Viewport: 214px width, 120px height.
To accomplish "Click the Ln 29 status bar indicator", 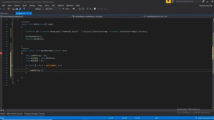I will (x=111, y=118).
